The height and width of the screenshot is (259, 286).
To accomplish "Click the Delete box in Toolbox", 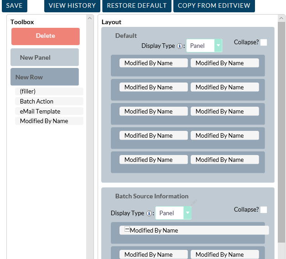I will [x=46, y=36].
